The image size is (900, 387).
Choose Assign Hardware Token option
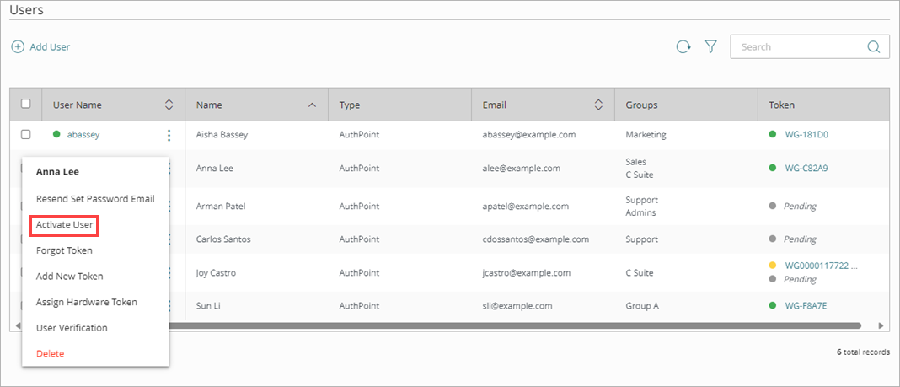point(87,302)
